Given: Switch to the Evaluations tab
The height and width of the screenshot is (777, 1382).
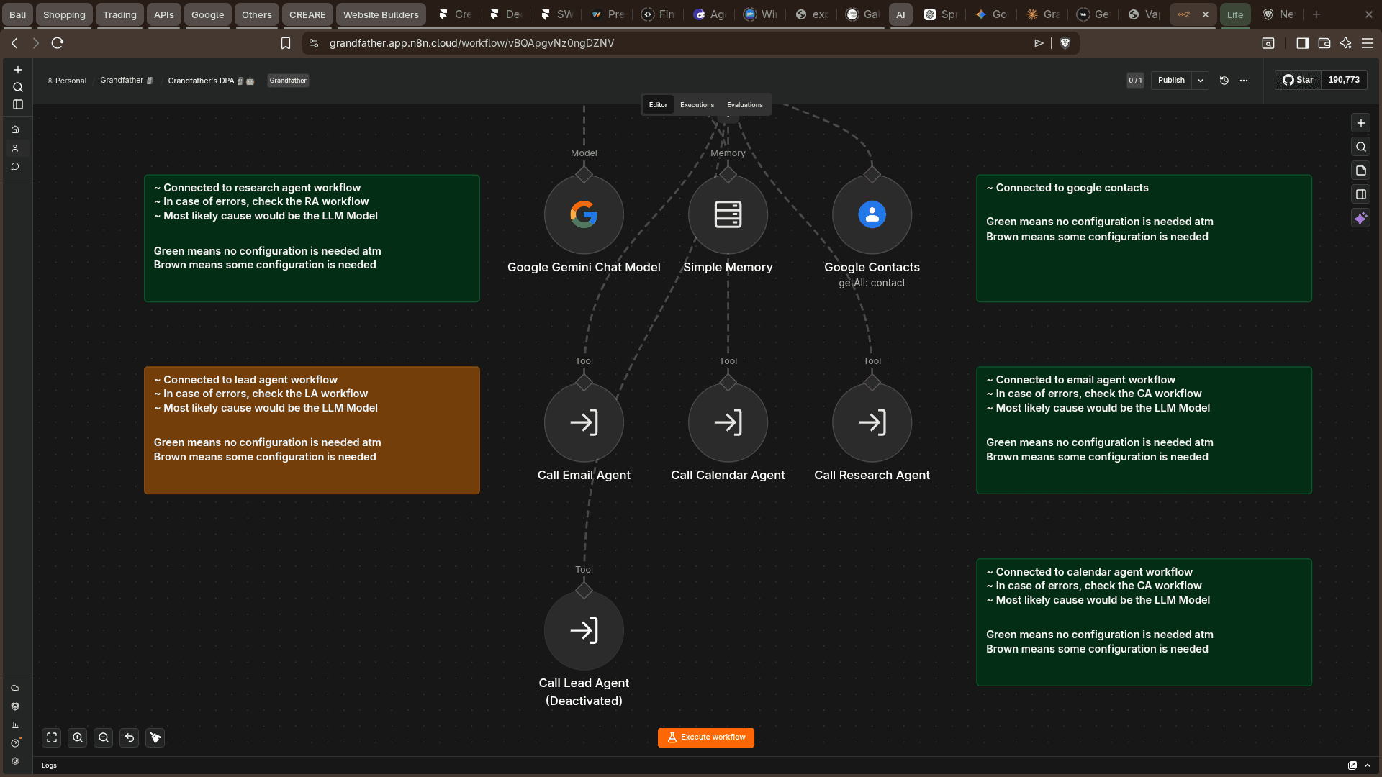Looking at the screenshot, I should (x=744, y=105).
